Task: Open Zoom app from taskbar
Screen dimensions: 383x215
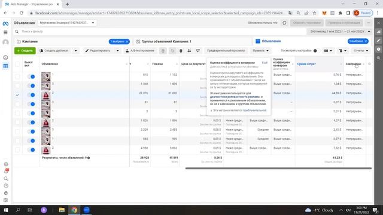Action: click(86, 210)
